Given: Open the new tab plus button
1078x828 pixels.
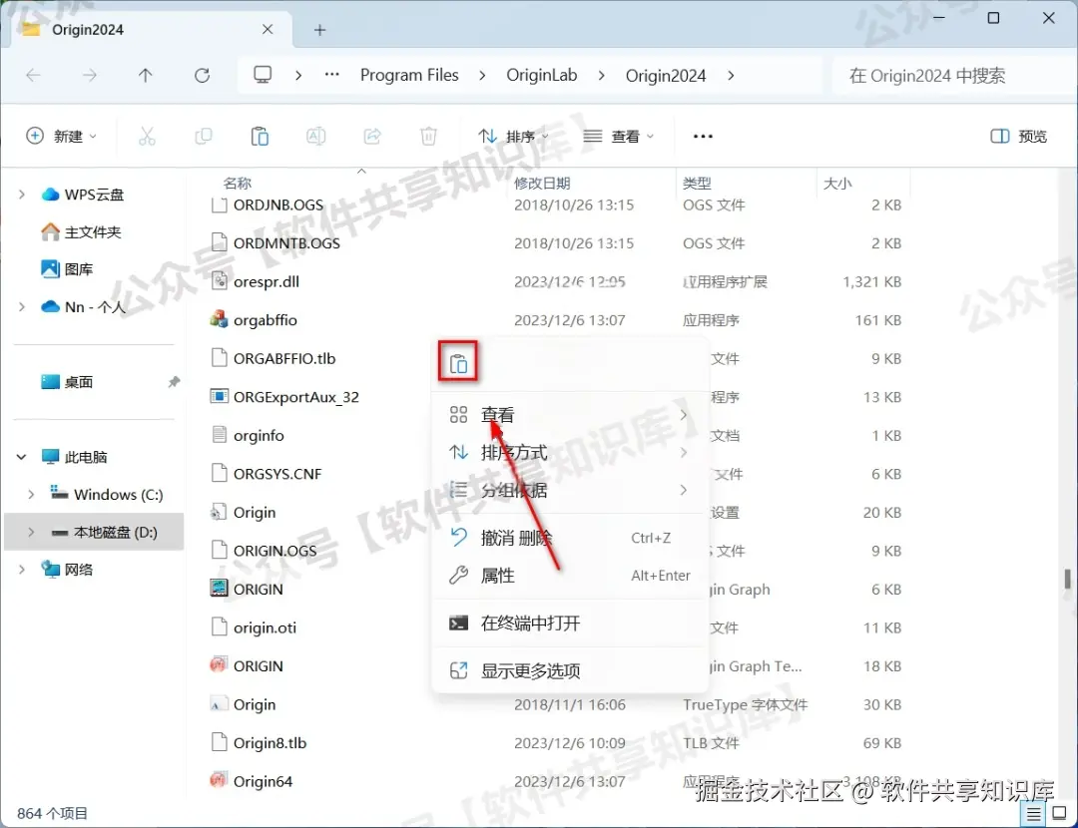Looking at the screenshot, I should [x=319, y=30].
